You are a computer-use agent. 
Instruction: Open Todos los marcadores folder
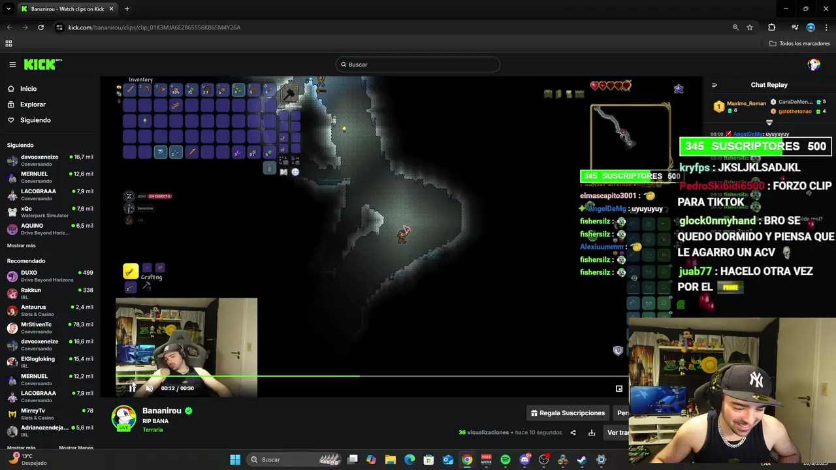click(799, 44)
